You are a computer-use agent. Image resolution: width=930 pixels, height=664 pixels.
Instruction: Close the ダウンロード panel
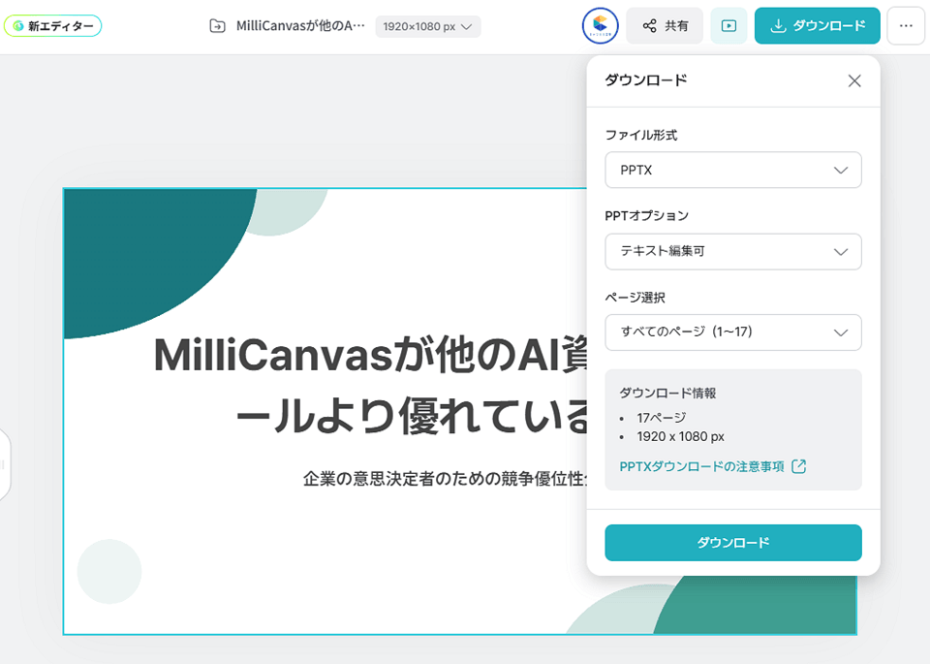pyautogui.click(x=854, y=80)
